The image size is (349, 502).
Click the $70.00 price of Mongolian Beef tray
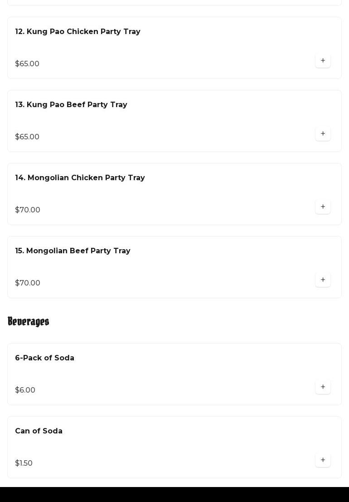28,283
